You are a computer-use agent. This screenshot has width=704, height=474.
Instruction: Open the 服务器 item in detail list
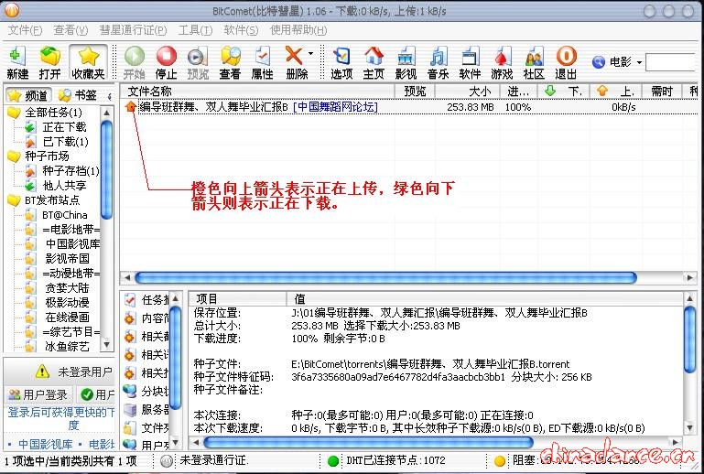tap(147, 409)
